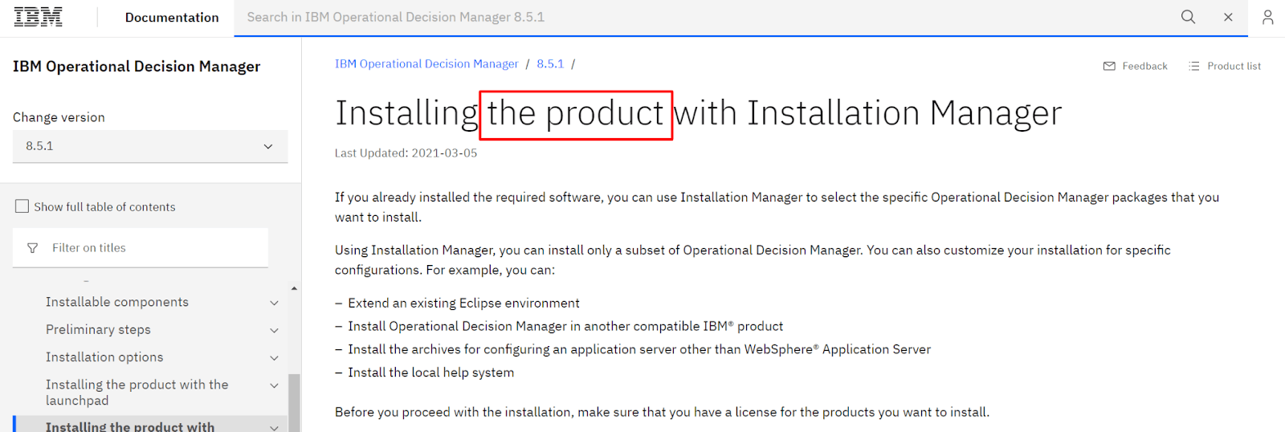The height and width of the screenshot is (432, 1285).
Task: Click the sidebar scroll-up arrow
Action: (294, 288)
